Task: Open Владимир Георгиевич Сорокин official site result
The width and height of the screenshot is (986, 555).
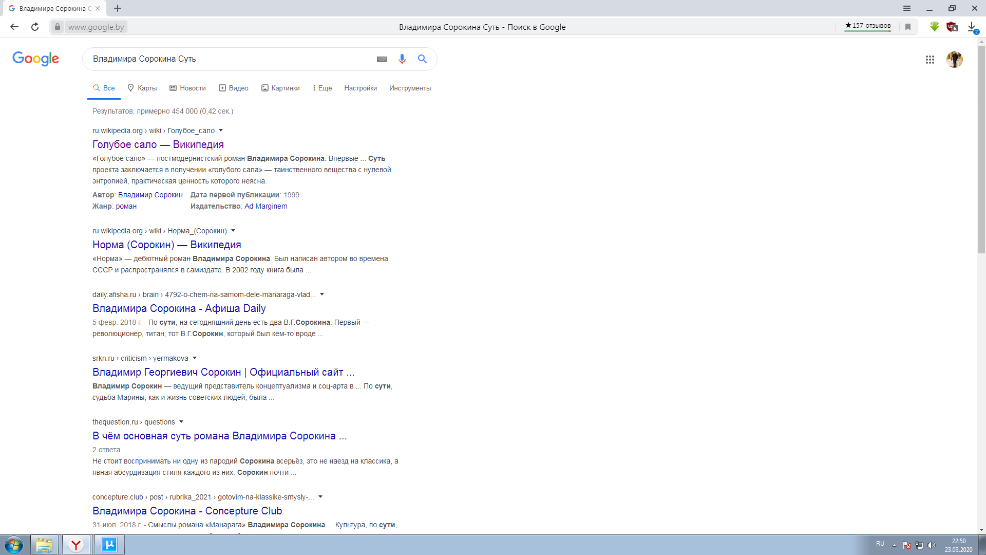Action: click(223, 372)
